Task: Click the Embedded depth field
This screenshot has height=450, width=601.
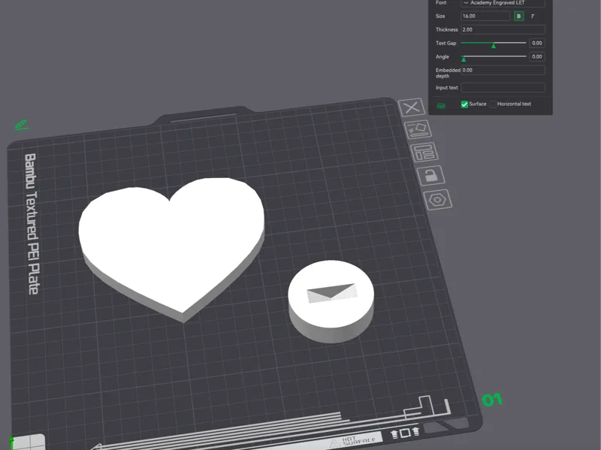Action: point(503,70)
